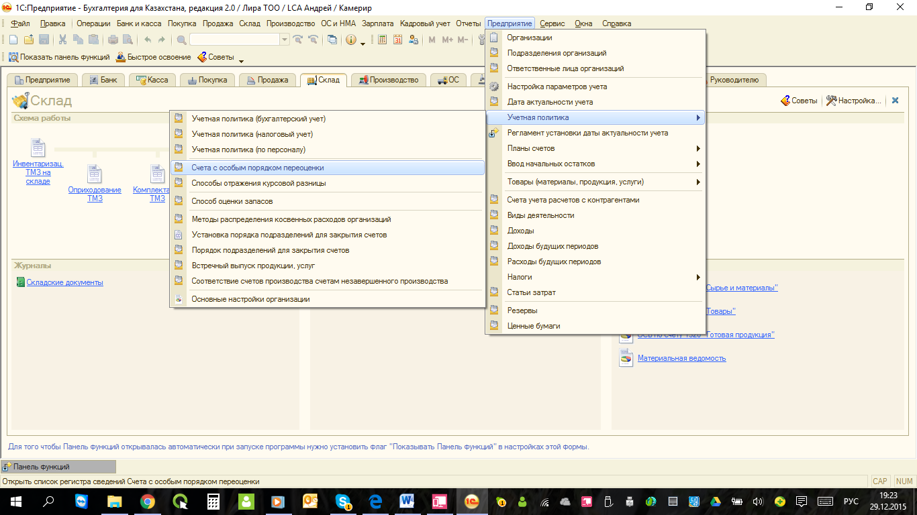Screen dimensions: 917x515
Task: Click in the toolbar search input field
Action: click(235, 40)
